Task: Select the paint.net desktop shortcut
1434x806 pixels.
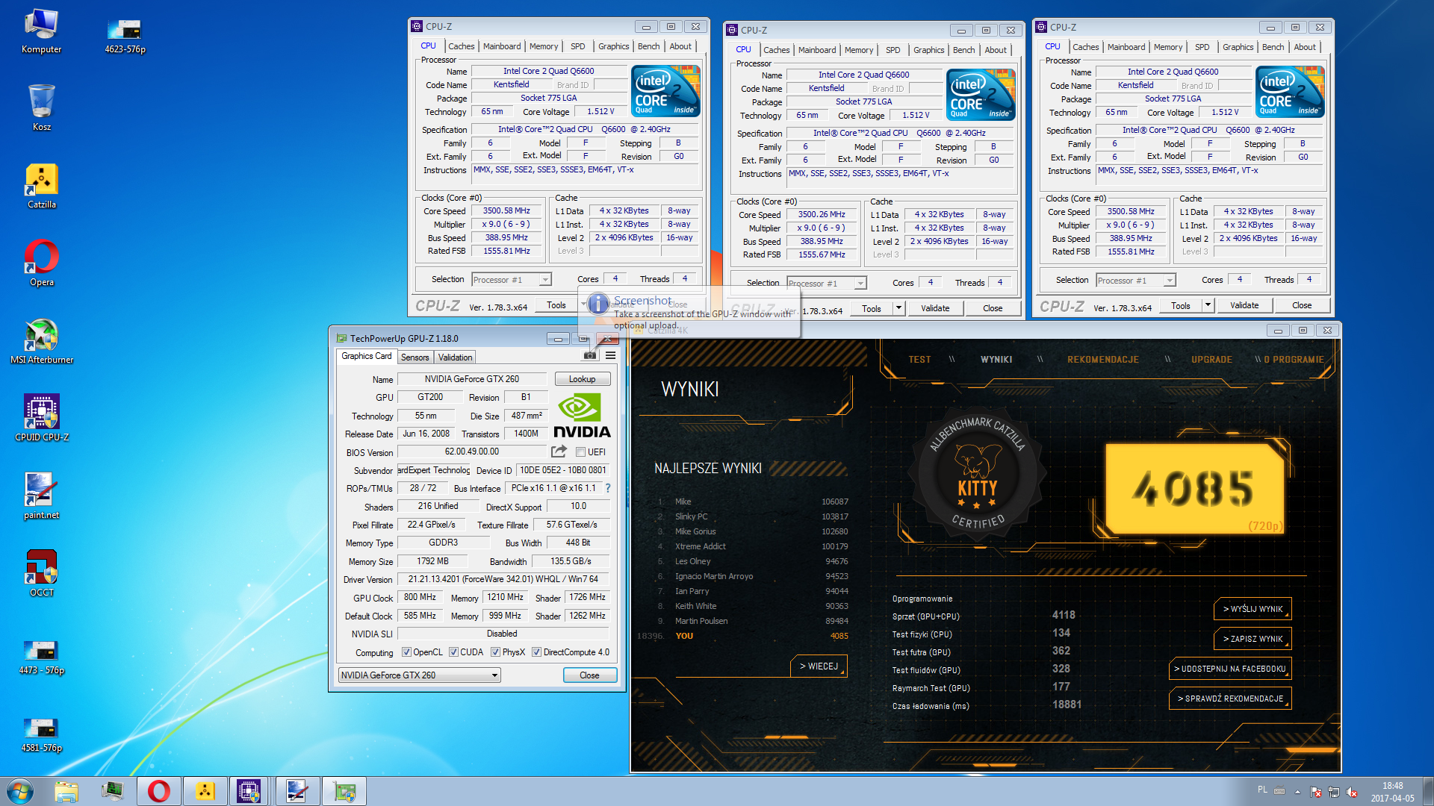Action: (x=42, y=496)
